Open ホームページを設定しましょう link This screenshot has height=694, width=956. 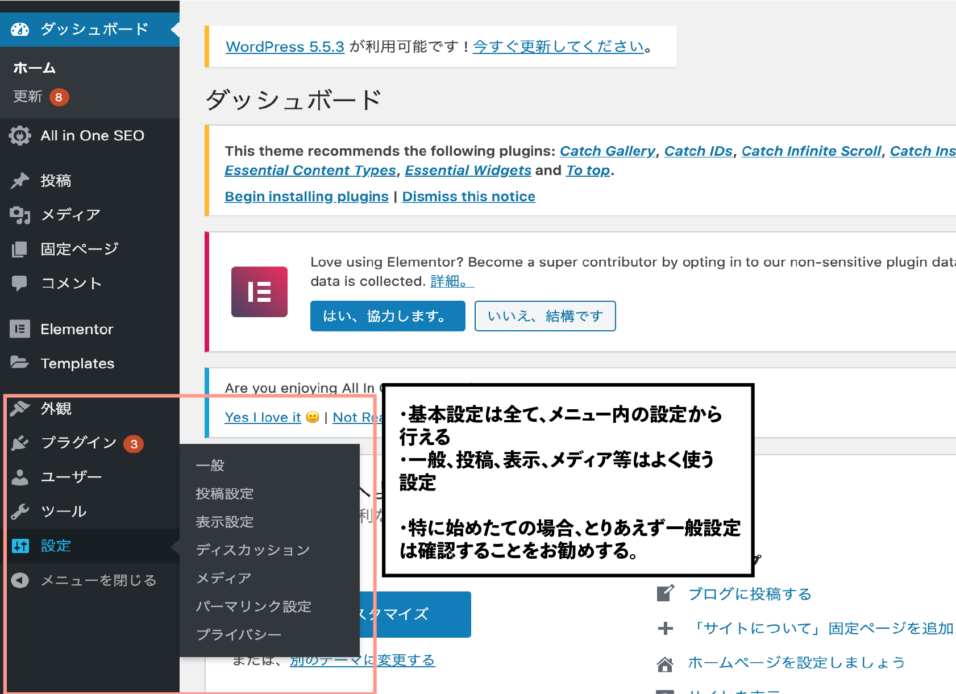coord(797,663)
